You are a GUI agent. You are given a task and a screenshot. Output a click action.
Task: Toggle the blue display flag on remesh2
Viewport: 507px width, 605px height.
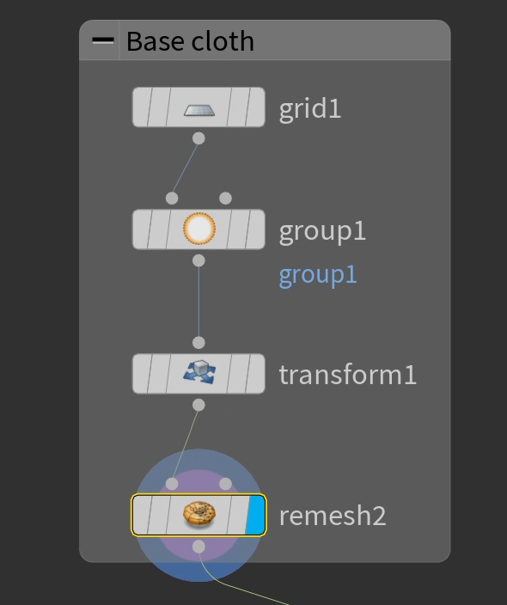pyautogui.click(x=256, y=515)
